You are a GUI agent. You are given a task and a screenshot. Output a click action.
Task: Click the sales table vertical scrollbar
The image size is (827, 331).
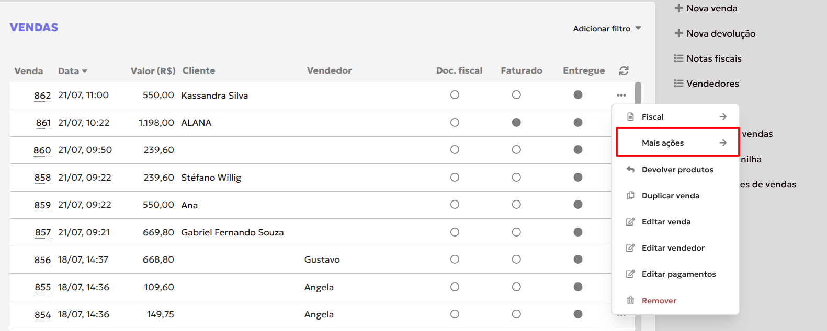638,93
